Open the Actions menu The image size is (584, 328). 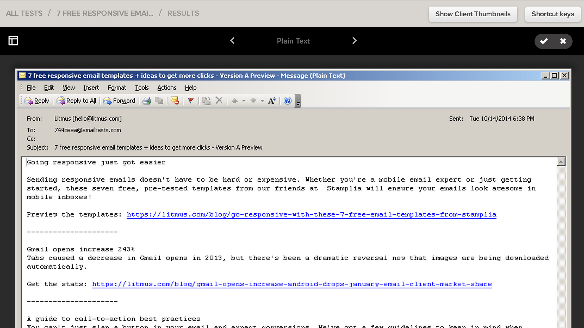click(x=167, y=88)
